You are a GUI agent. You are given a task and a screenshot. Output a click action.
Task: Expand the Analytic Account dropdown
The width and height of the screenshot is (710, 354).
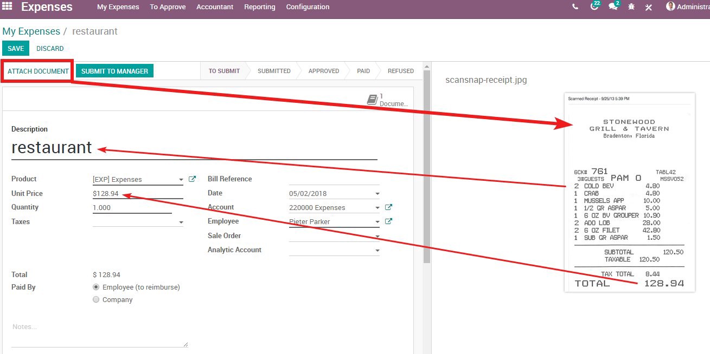pyautogui.click(x=377, y=251)
